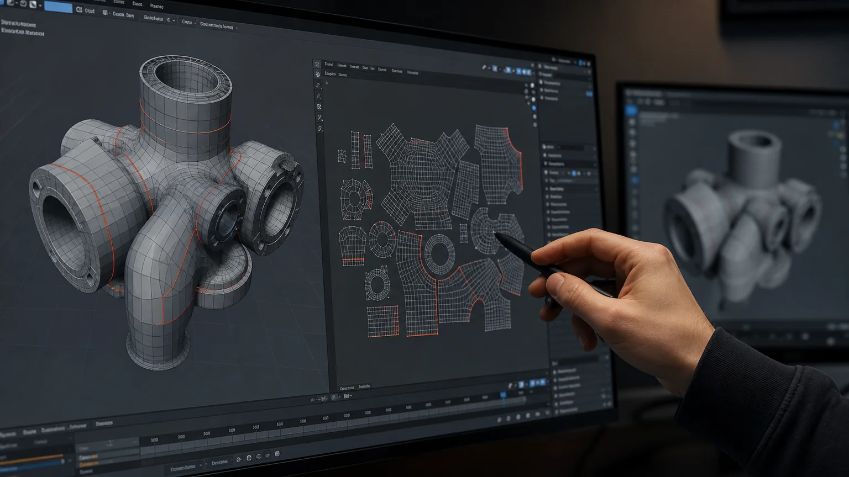Select the smallest UV island at the far left
Viewport: 849px width, 477px height.
[342, 156]
